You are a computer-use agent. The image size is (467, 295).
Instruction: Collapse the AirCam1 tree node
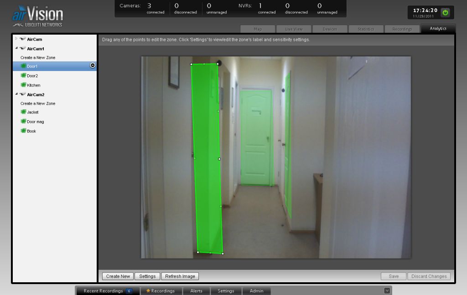[x=16, y=48]
